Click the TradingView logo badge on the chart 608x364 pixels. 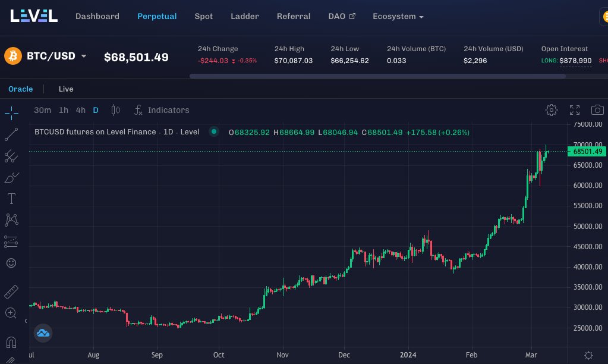coord(43,333)
